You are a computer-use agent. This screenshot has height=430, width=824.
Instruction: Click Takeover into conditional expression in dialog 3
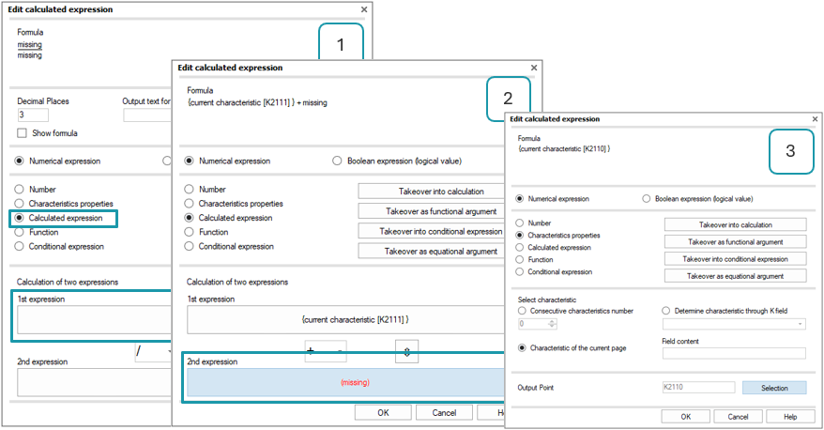(735, 258)
